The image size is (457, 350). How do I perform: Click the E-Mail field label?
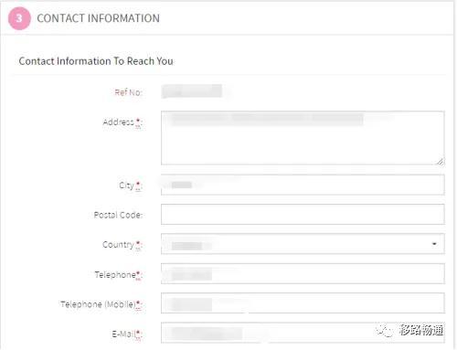click(x=127, y=334)
